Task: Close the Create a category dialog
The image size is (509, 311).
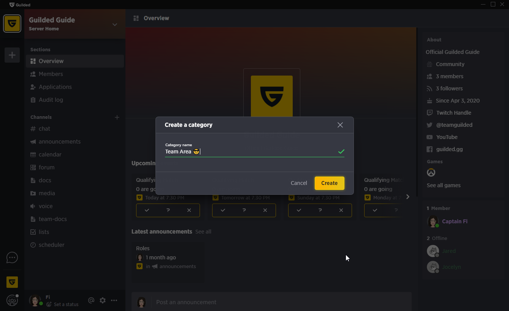Action: click(340, 125)
